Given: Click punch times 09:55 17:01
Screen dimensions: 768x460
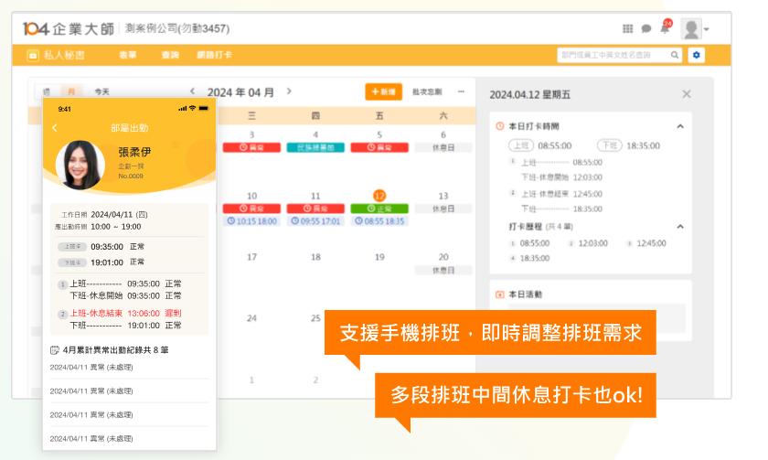Looking at the screenshot, I should click(315, 221).
